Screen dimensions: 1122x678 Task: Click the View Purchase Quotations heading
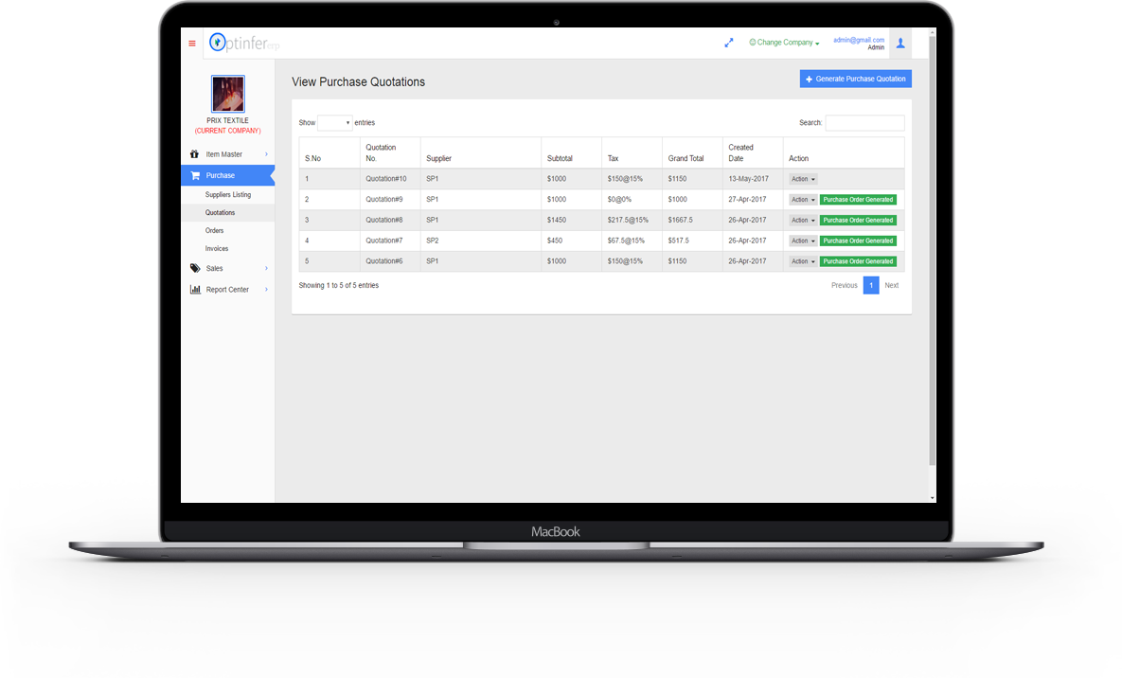point(359,82)
